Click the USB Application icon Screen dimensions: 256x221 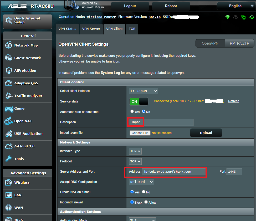click(9, 134)
